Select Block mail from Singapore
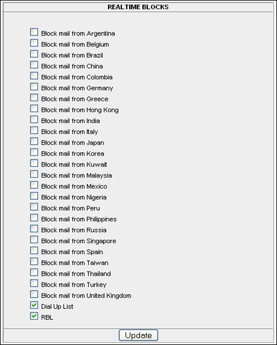This screenshot has height=345, width=277. click(34, 240)
